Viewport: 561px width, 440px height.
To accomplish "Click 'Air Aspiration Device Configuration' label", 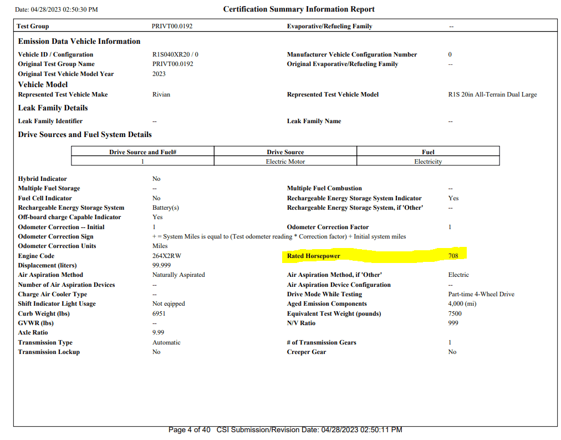I will (x=339, y=285).
